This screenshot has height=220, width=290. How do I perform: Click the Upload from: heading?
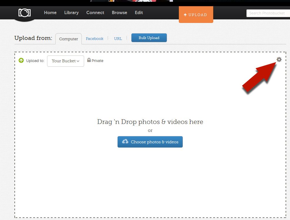[x=33, y=38]
